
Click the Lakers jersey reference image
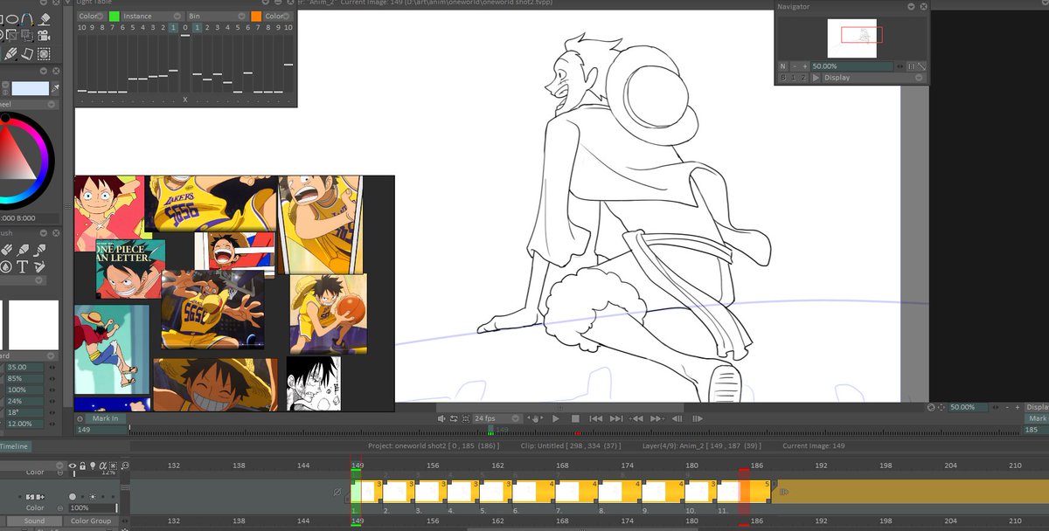(x=211, y=203)
